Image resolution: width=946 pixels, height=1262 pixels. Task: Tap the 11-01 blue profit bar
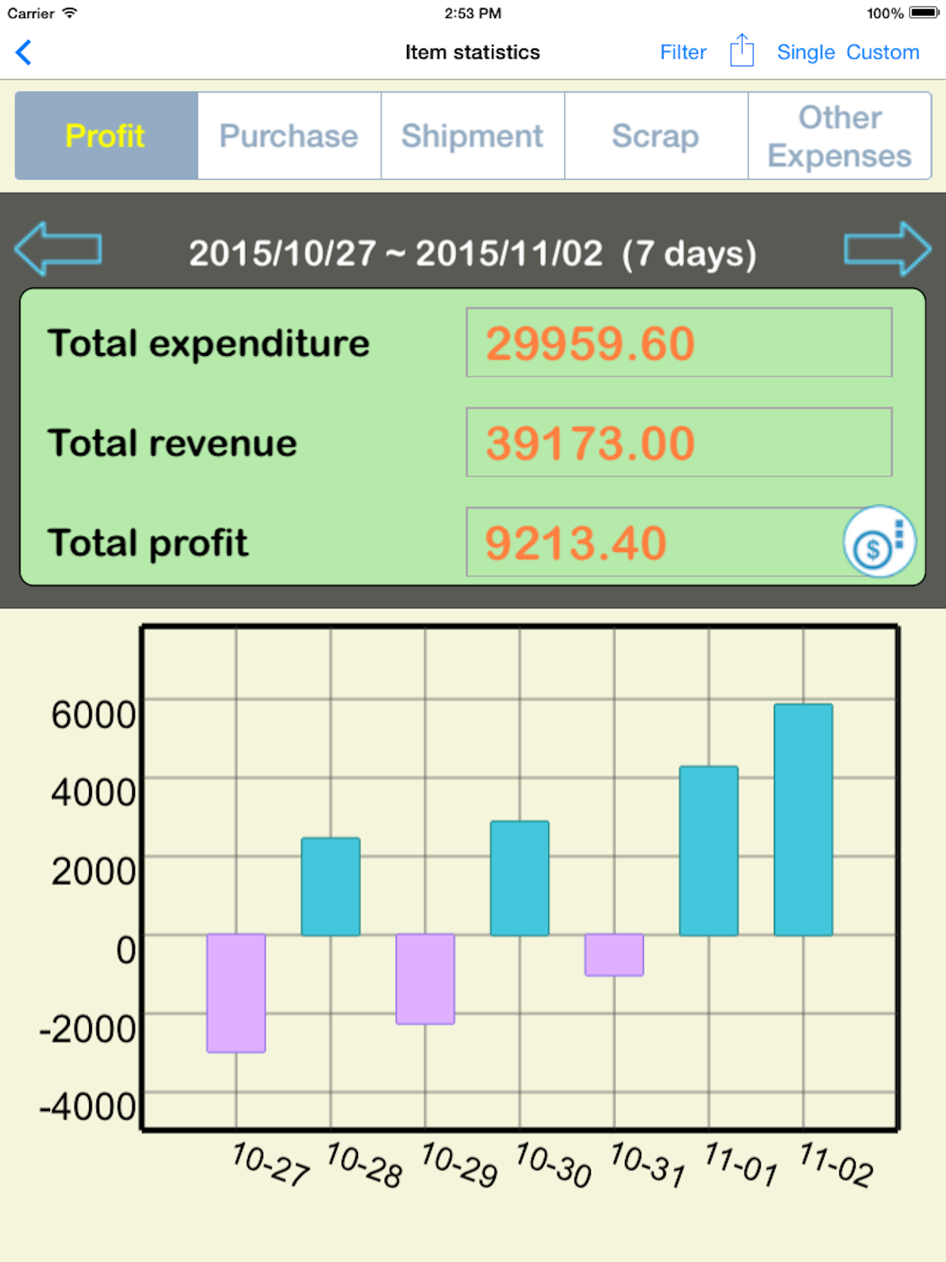point(709,851)
